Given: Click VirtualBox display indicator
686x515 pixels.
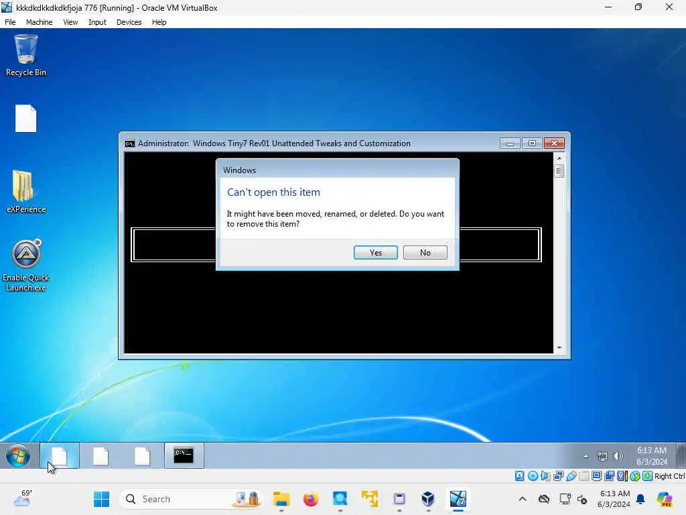Looking at the screenshot, I should pyautogui.click(x=596, y=476).
